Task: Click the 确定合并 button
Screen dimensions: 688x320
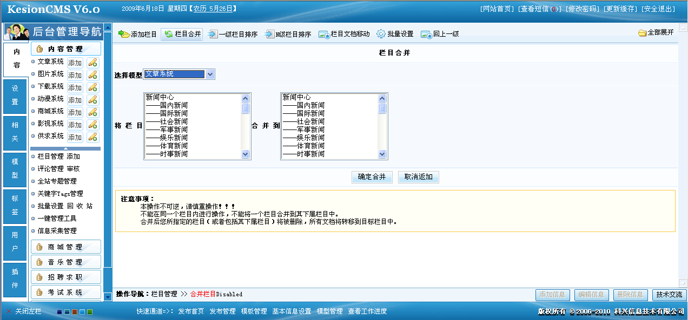Action: [x=372, y=177]
